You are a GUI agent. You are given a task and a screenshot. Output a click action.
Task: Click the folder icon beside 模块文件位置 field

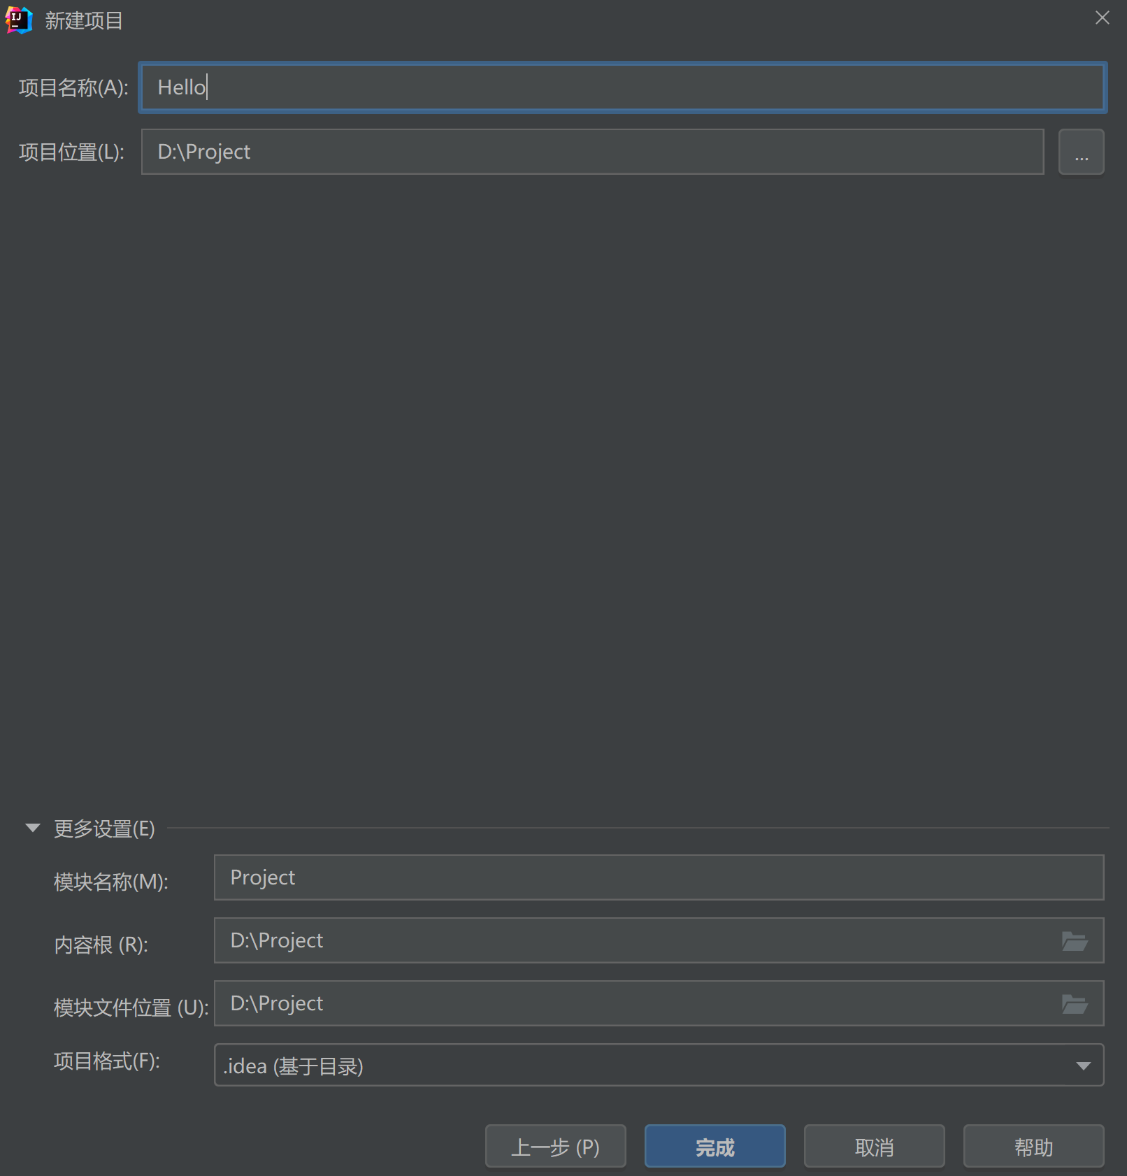click(1076, 1003)
